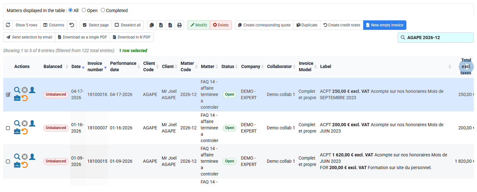Open client user icon for invoice 18100007
The width and height of the screenshot is (477, 192).
(x=32, y=123)
